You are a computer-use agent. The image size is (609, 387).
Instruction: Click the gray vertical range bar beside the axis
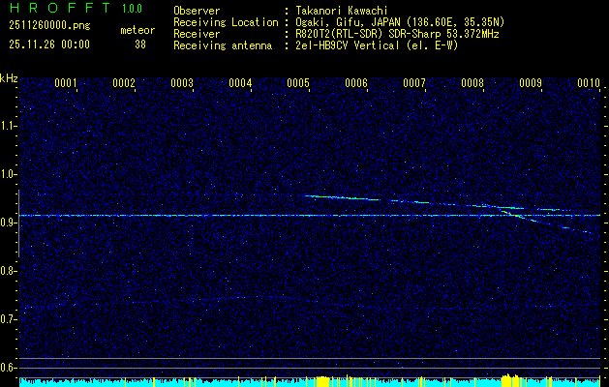tap(18, 223)
